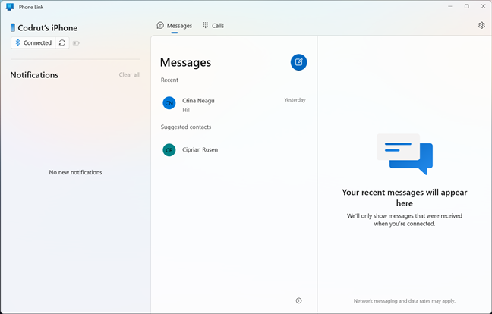Clear all notifications
The width and height of the screenshot is (492, 314).
coord(129,74)
